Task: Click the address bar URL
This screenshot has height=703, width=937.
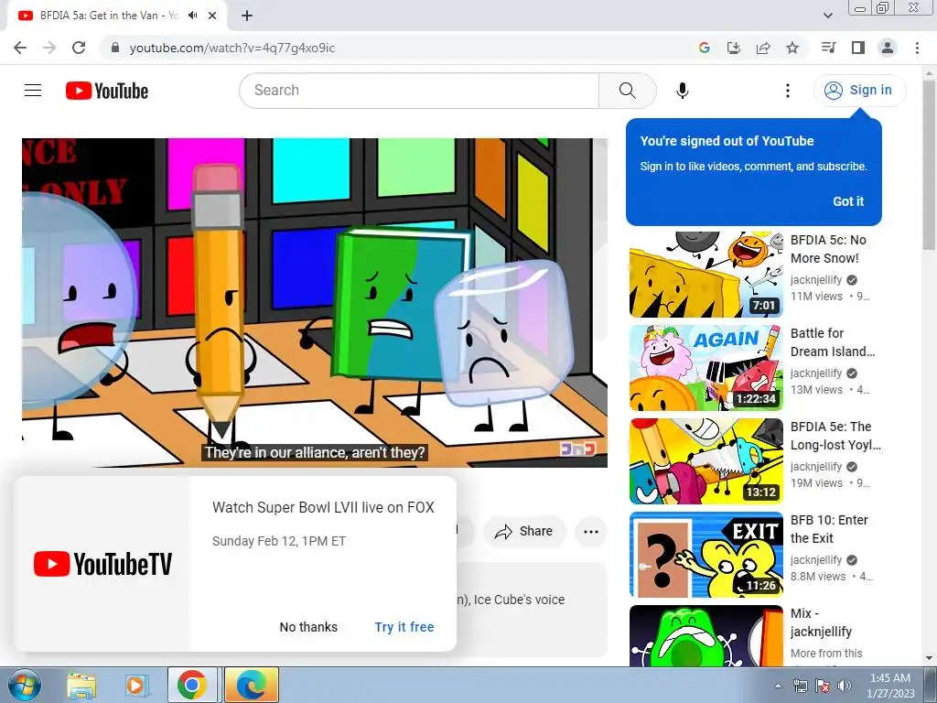Action: pos(232,48)
